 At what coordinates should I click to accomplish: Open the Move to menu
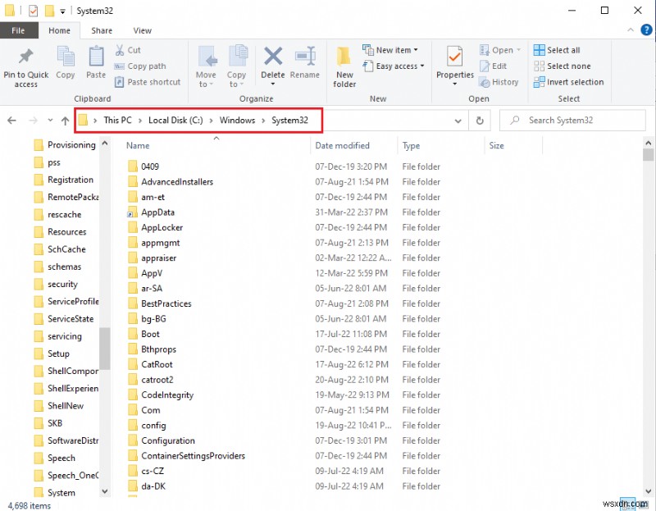pyautogui.click(x=206, y=67)
